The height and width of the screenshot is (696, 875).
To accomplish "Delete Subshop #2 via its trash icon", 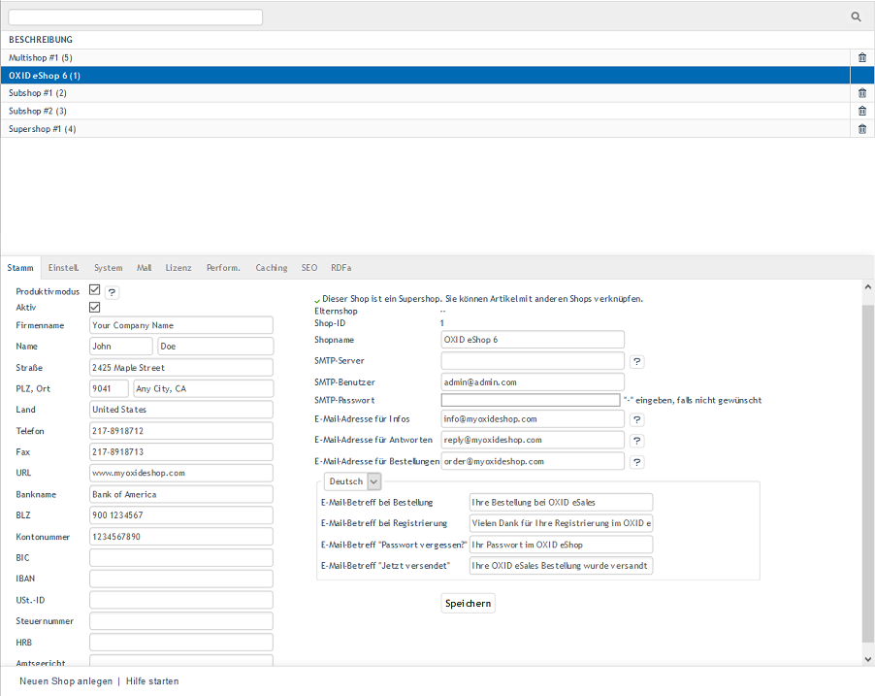I will (x=862, y=111).
